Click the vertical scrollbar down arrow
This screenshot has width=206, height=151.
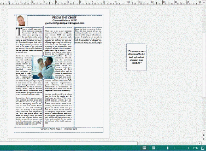click(204, 130)
